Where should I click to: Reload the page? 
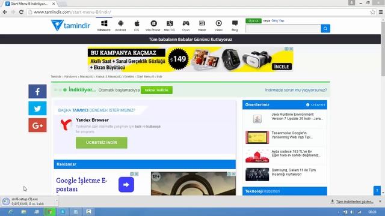22,12
